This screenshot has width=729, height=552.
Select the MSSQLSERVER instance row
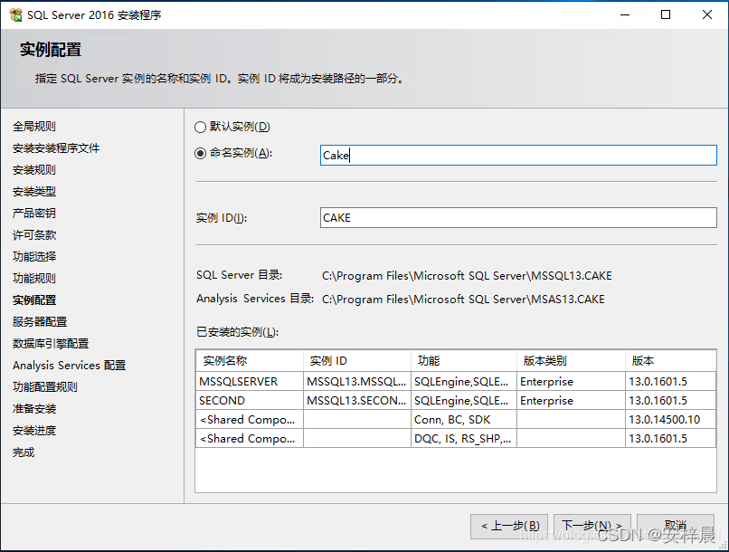[x=456, y=381]
